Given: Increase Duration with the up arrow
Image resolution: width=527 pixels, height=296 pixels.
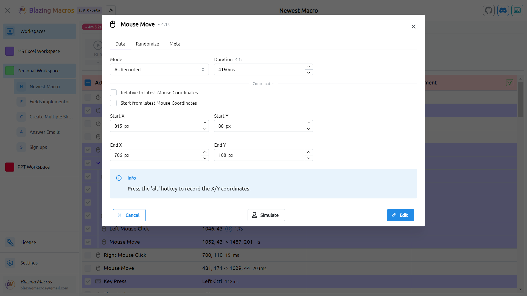Looking at the screenshot, I should tap(309, 67).
